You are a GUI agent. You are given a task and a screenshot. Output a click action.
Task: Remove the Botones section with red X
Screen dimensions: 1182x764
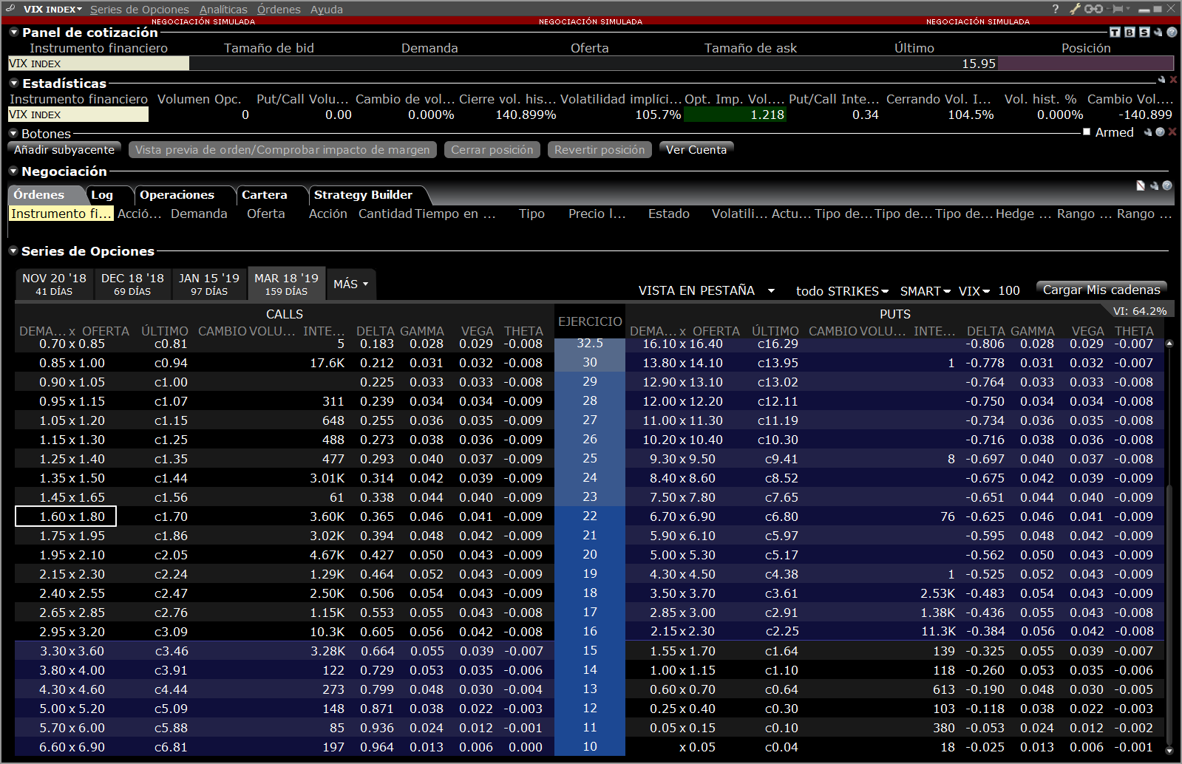click(x=1172, y=132)
